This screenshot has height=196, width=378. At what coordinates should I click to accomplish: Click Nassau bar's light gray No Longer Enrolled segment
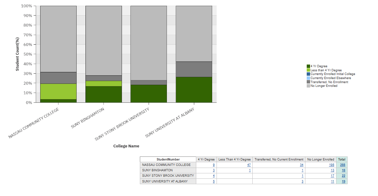[58, 39]
